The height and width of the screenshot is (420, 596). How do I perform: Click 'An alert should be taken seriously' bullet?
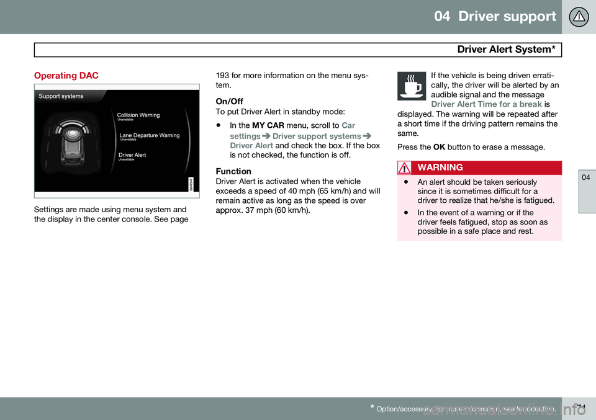tap(485, 191)
